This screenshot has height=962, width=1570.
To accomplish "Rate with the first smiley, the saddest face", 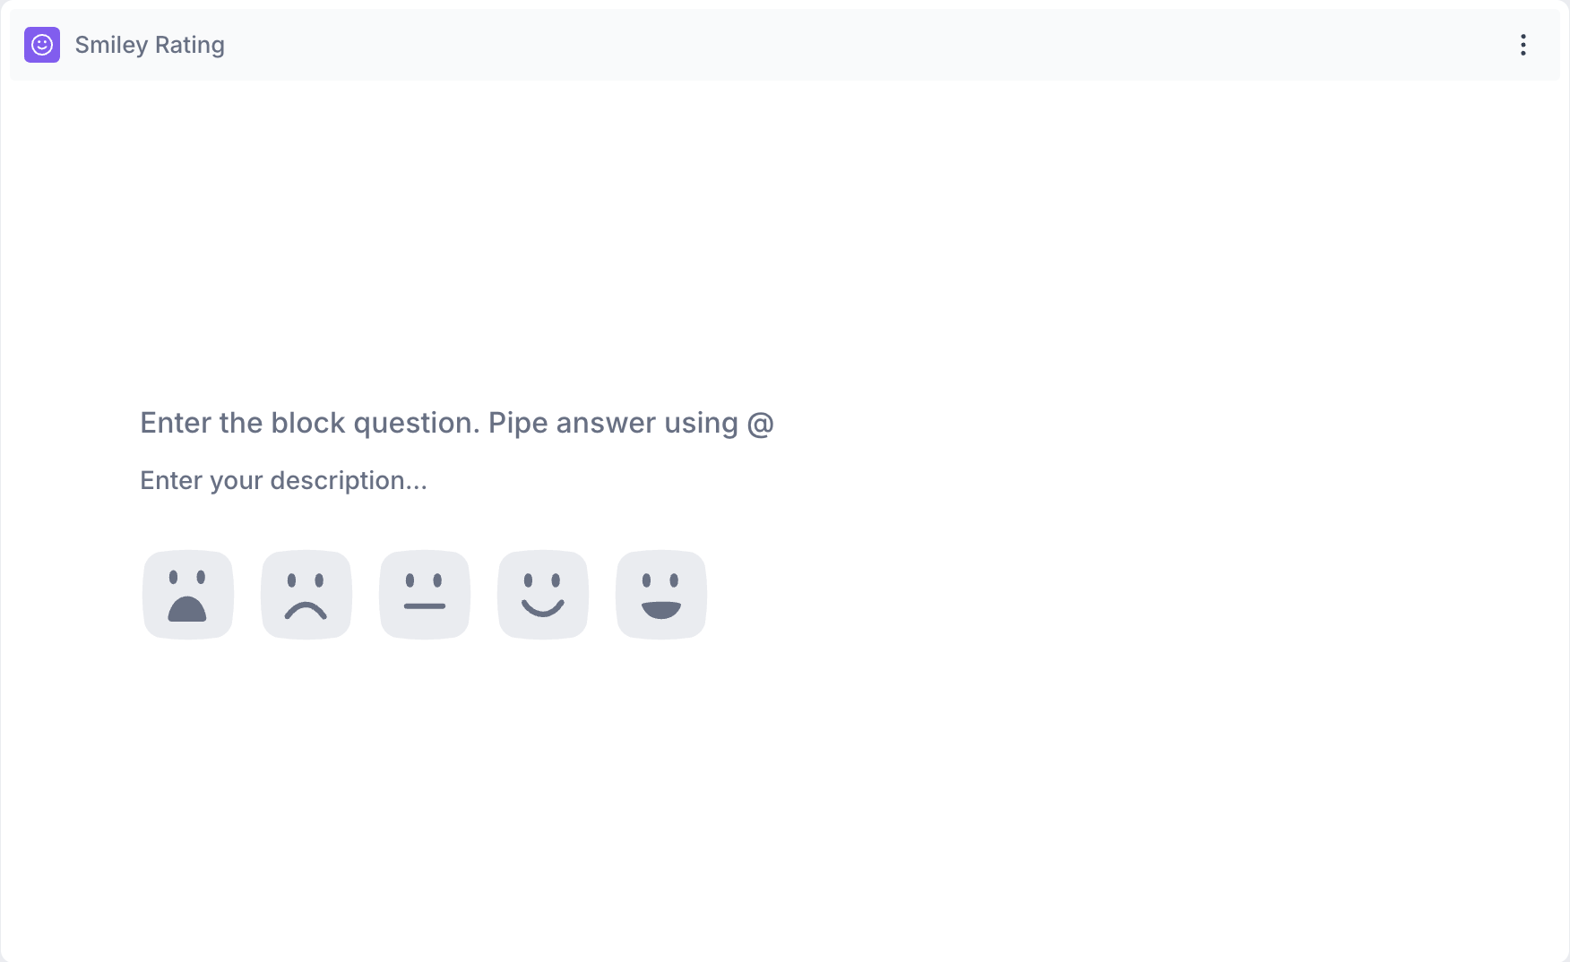I will (188, 595).
